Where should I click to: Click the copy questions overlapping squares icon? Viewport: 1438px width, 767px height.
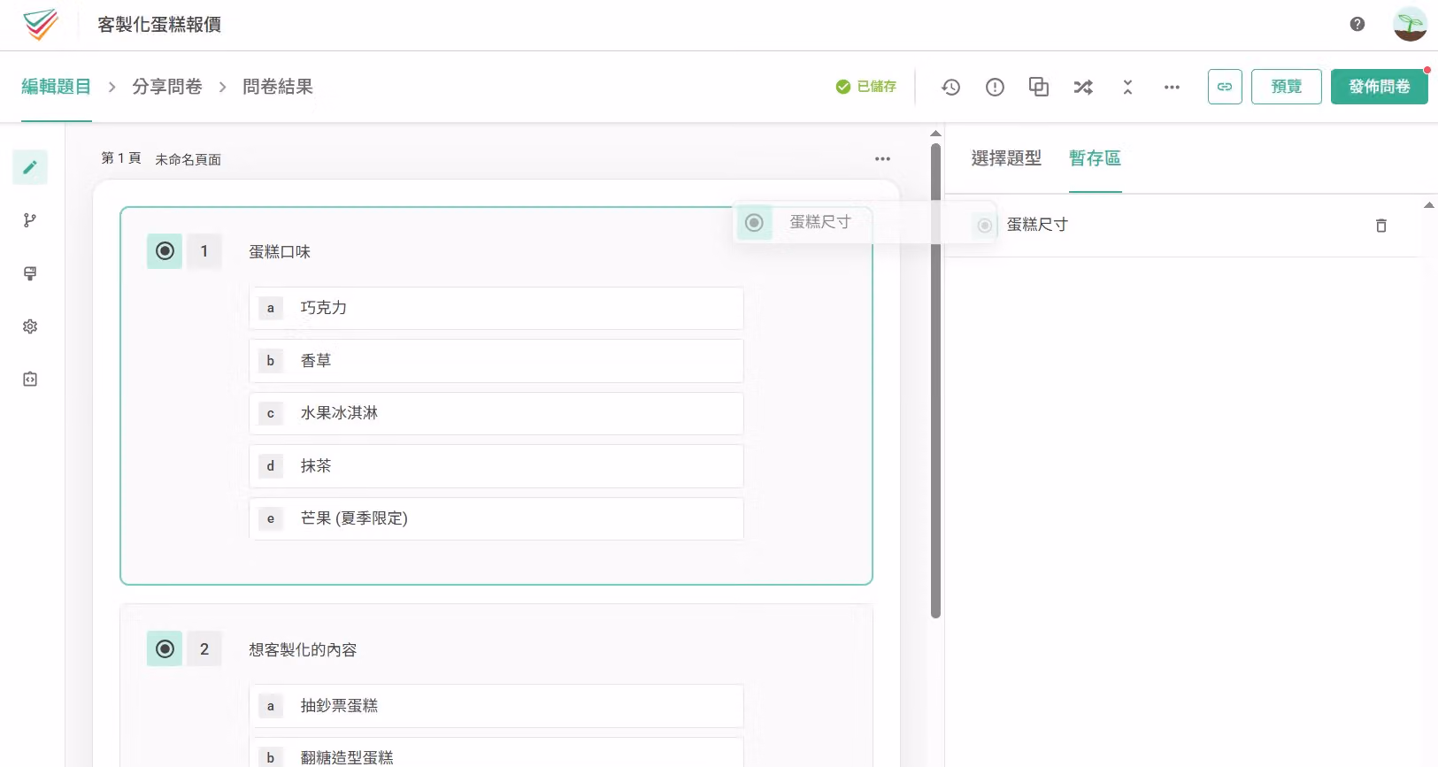click(1039, 87)
